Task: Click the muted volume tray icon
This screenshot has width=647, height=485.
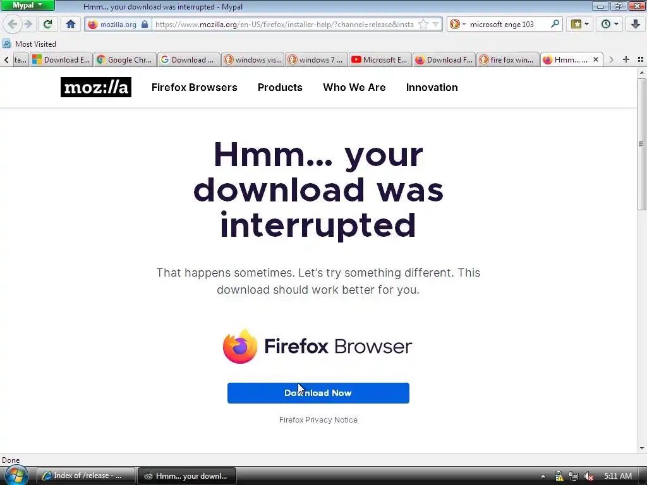Action: (589, 476)
